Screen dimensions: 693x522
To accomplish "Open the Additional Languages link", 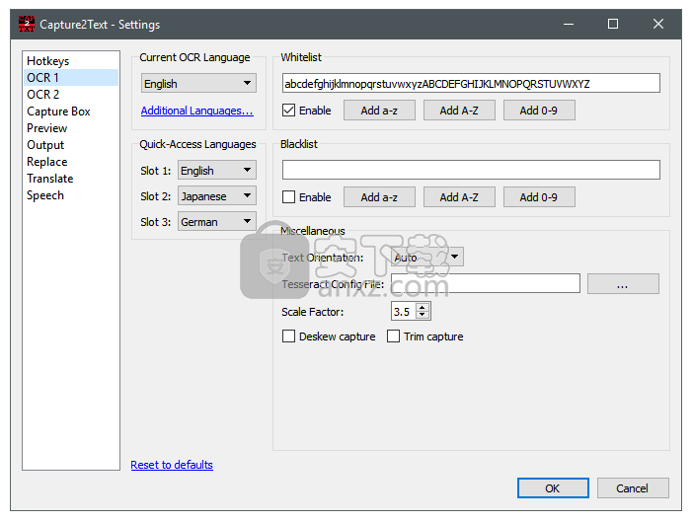I will click(197, 111).
